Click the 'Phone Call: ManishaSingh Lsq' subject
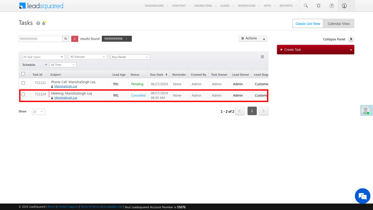Viewport: 373px width, 210px height. pos(73,82)
